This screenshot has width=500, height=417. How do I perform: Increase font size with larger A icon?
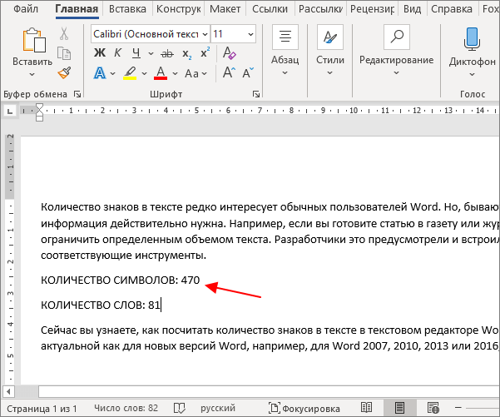point(229,72)
